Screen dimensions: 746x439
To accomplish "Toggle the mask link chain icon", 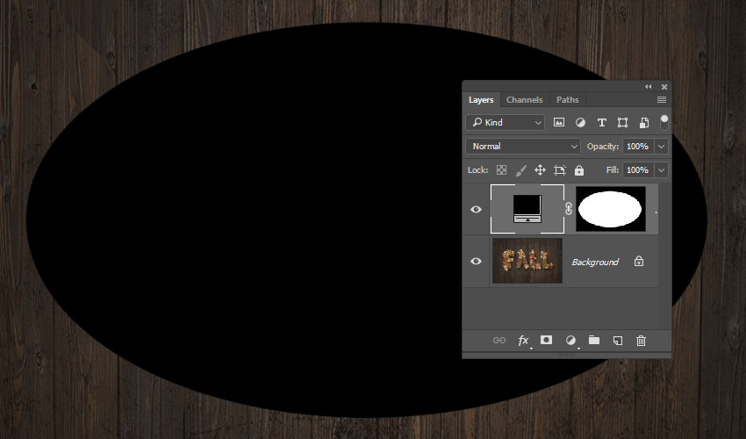I will 569,209.
